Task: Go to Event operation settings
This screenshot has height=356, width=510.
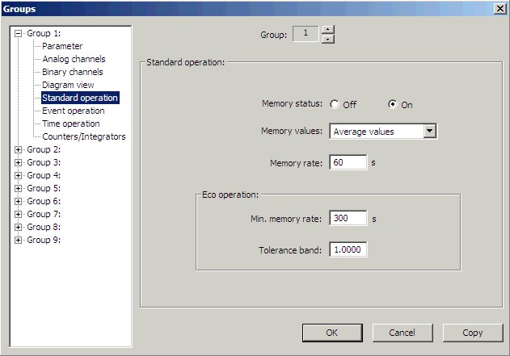Action: point(73,111)
